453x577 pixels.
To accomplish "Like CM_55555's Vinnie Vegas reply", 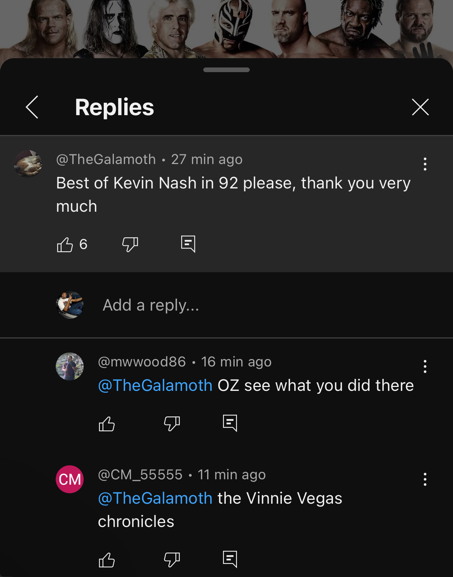I will [107, 560].
